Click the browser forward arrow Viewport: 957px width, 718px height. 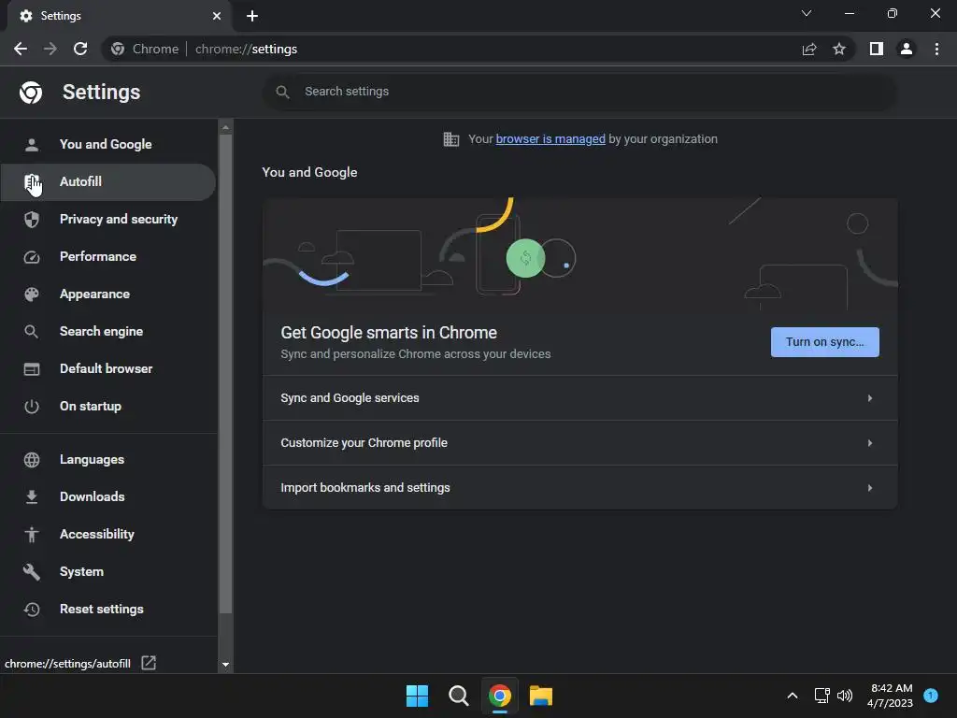50,49
